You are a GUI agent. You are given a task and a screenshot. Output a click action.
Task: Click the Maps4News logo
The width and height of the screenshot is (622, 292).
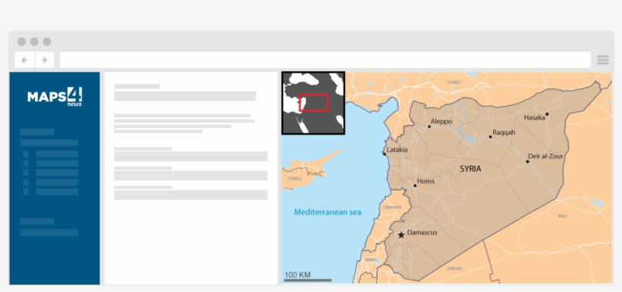(55, 97)
